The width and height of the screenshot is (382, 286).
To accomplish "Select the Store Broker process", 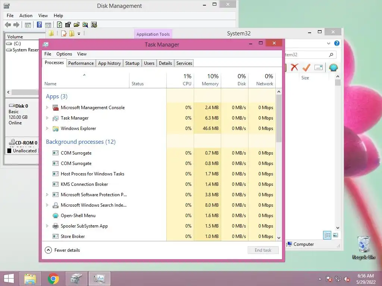I will click(x=159, y=236).
